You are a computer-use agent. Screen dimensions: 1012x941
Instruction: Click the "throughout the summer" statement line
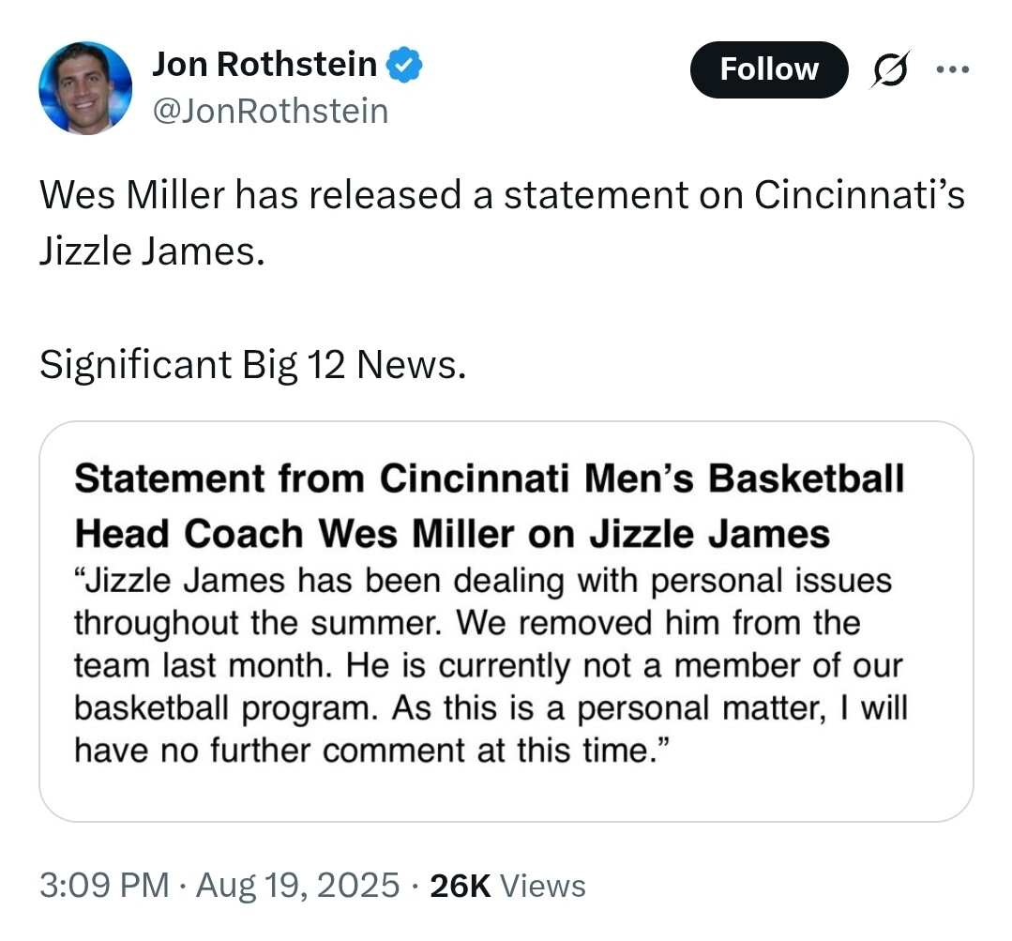point(466,622)
